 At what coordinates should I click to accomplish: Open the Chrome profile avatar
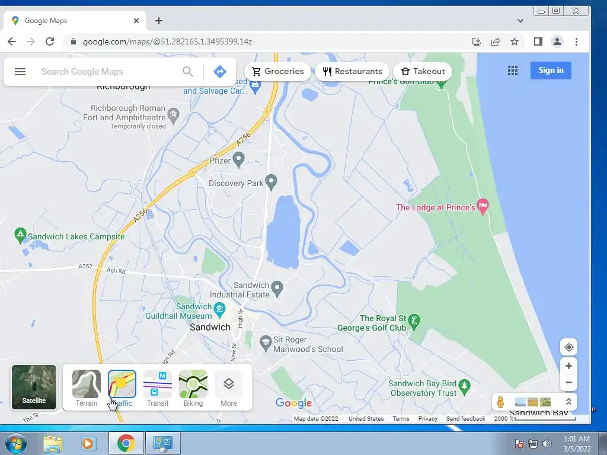click(x=557, y=41)
